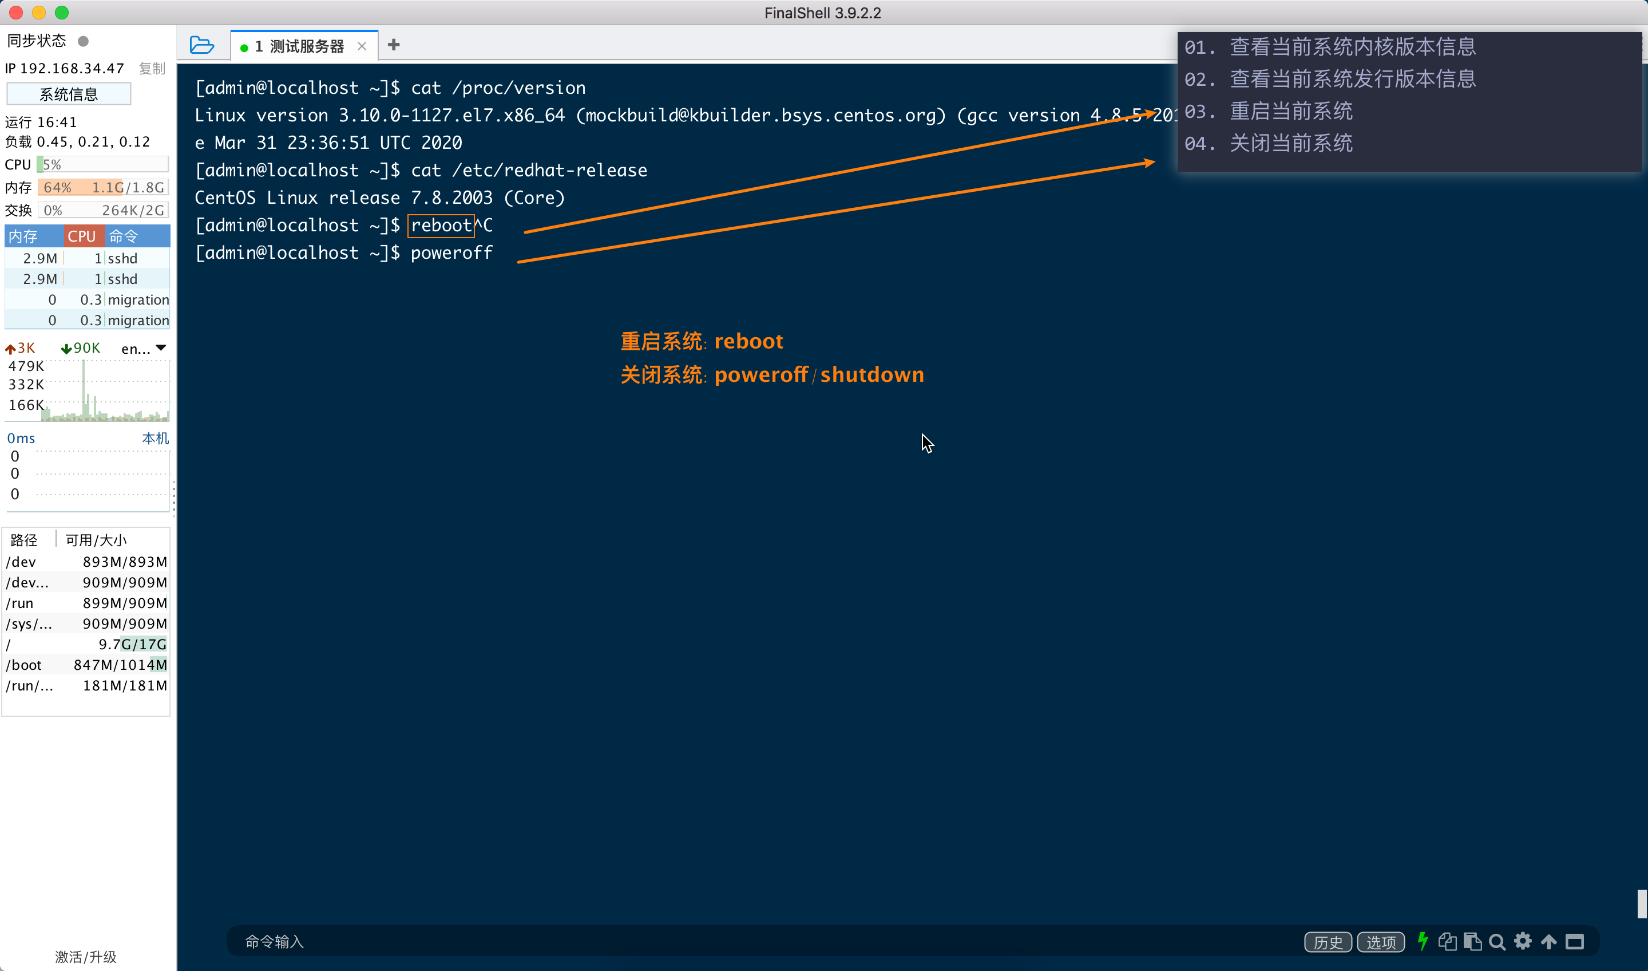Add a new tab with plus icon
The width and height of the screenshot is (1648, 971).
pyautogui.click(x=393, y=45)
